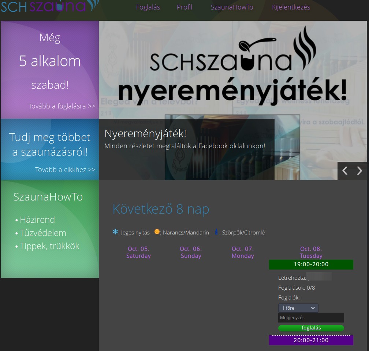This screenshot has height=351, width=369.
Task: Open the '1 főre' people count dropdown
Action: coord(298,308)
